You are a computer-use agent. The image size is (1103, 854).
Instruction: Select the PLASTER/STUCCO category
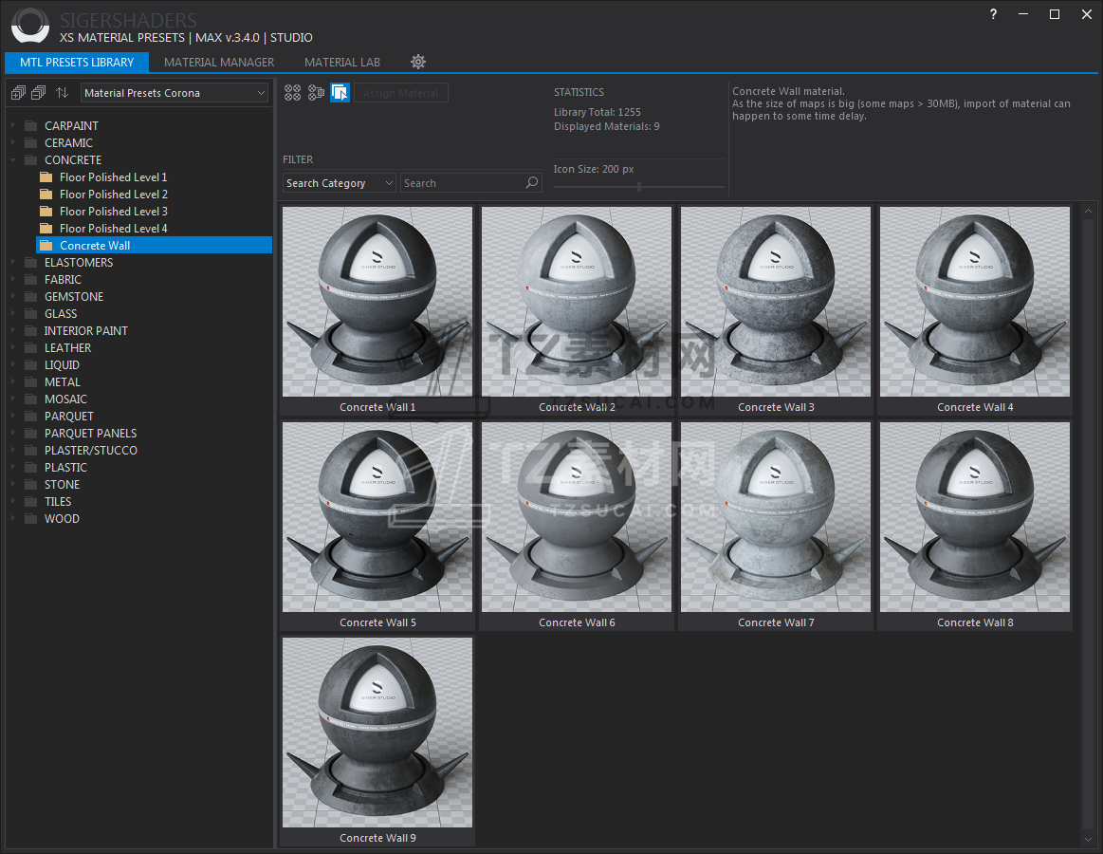coord(91,450)
